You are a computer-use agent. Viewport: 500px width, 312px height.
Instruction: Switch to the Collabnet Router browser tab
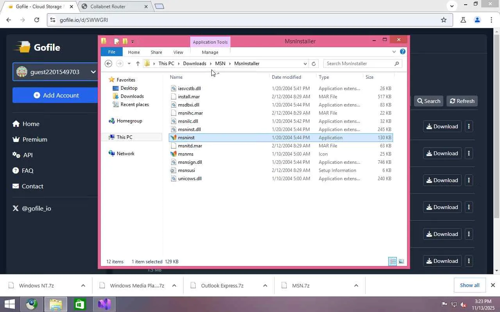point(115,7)
